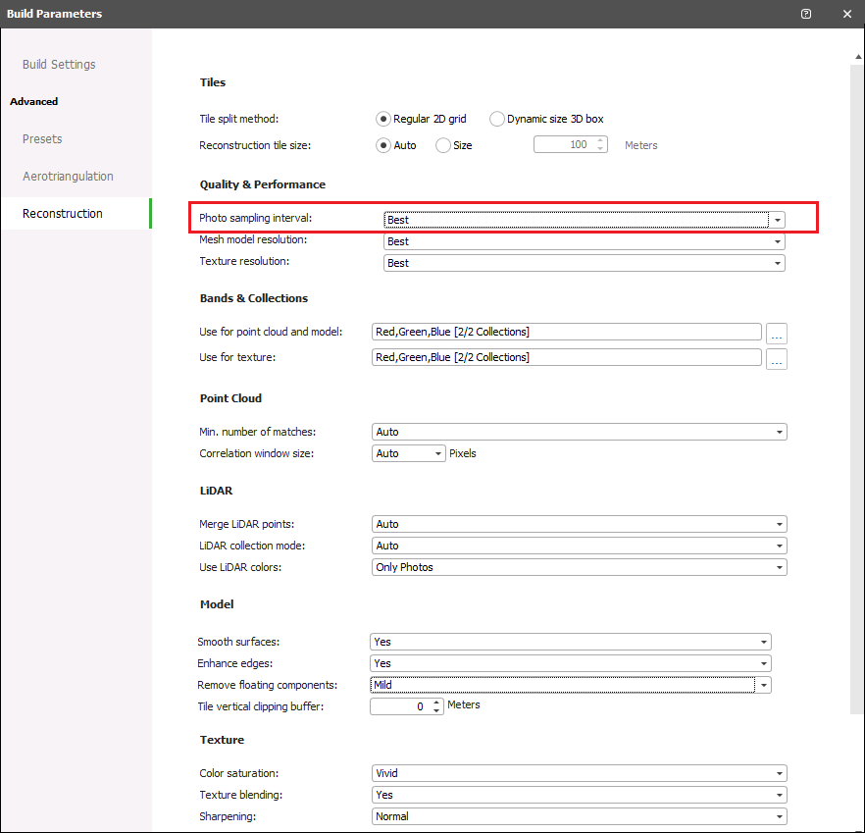Screen dimensions: 865x833
Task: Expand Enhance edges dropdown
Action: [571, 663]
